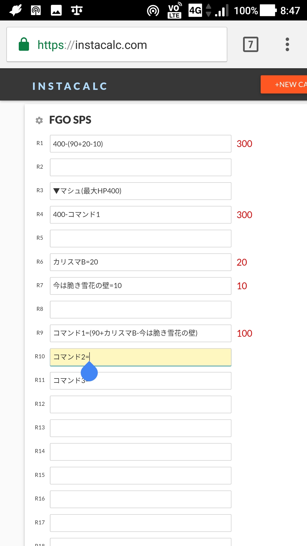Image resolution: width=307 pixels, height=546 pixels.
Task: Edit the R6 カリスマB=20 row
Action: click(140, 262)
